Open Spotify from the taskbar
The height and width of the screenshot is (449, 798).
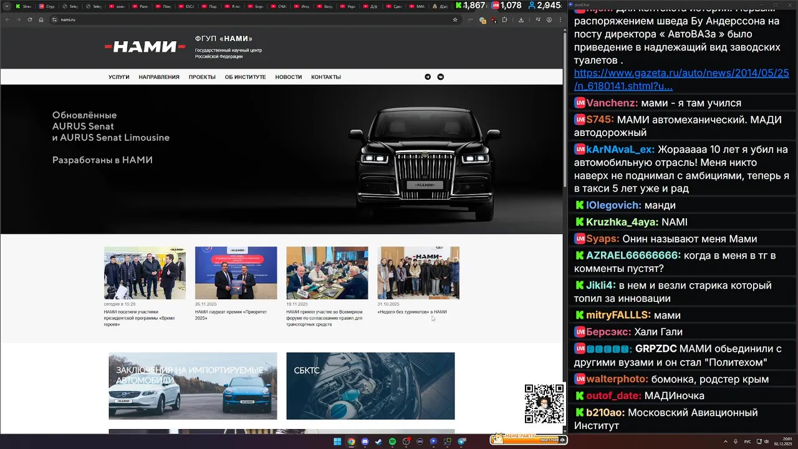(392, 442)
